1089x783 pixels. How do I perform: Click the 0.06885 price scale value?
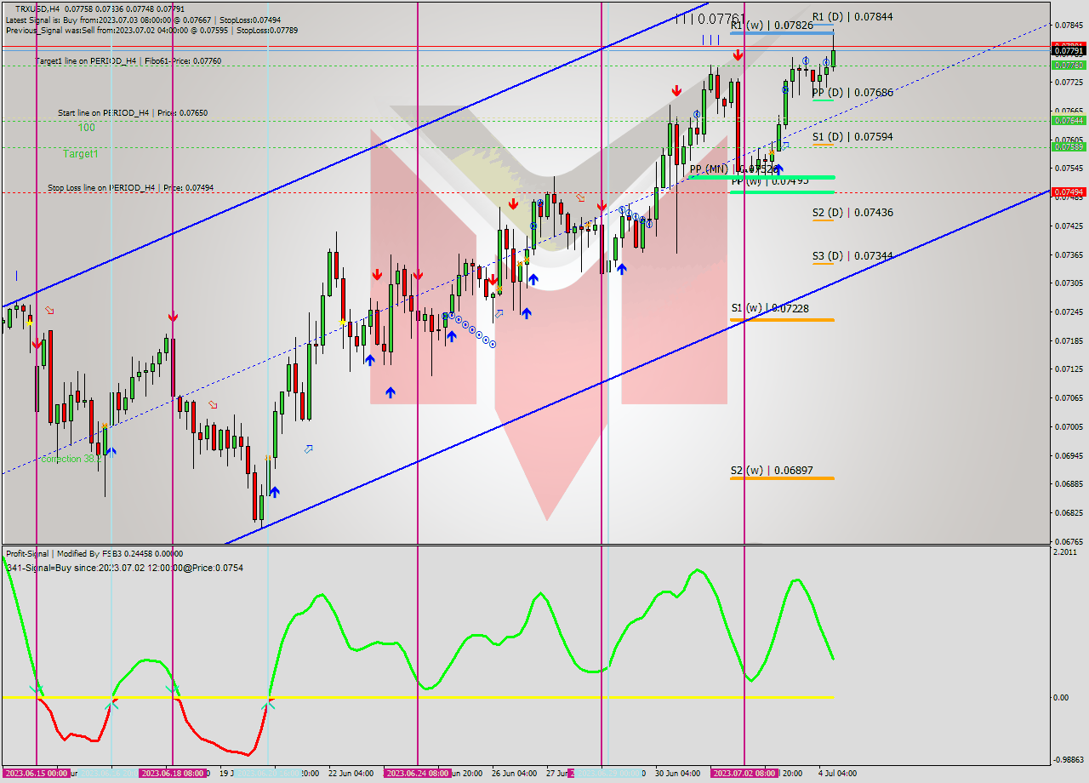coord(1069,483)
